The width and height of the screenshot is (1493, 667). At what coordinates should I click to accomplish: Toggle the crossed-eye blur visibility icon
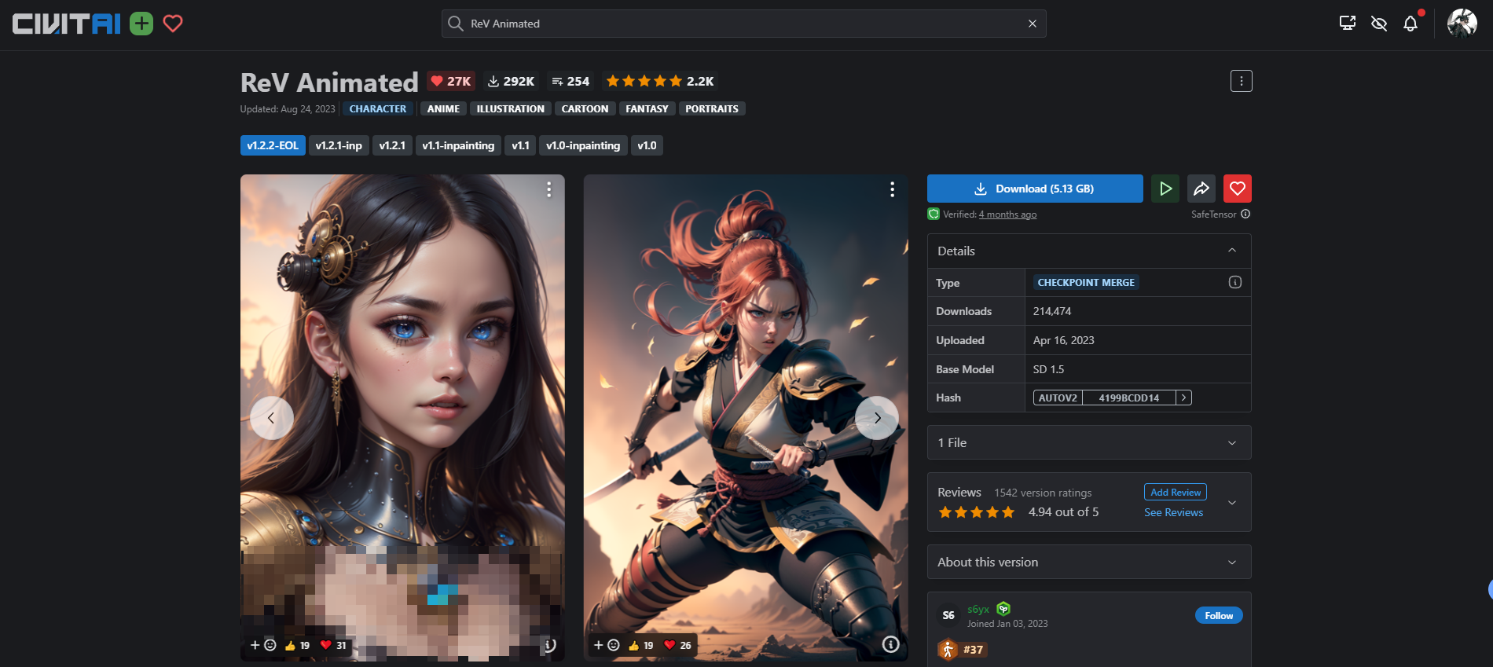1379,24
